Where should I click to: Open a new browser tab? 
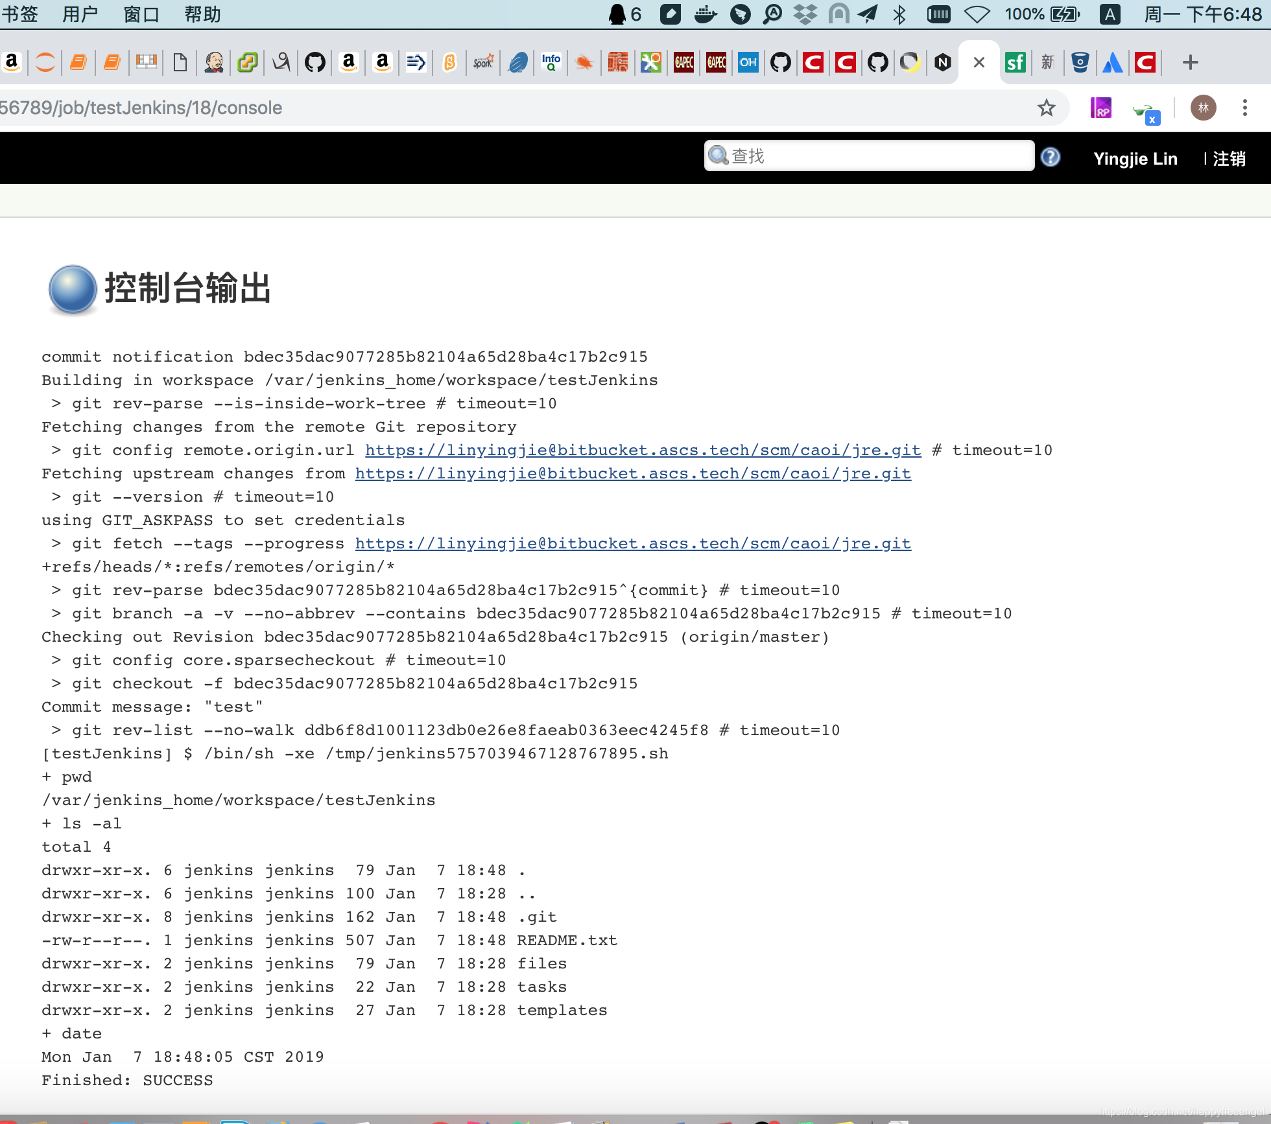click(1190, 63)
